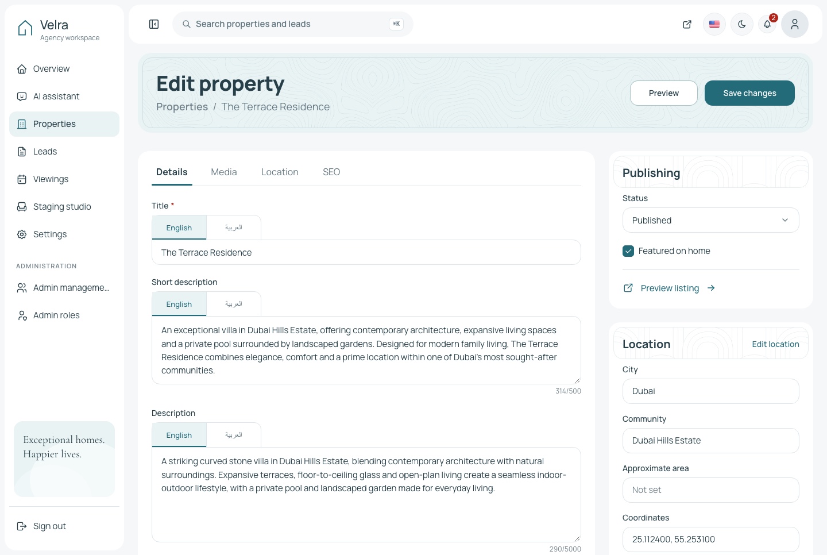The image size is (827, 555).
Task: Open Viewings in sidebar
Action: click(64, 179)
